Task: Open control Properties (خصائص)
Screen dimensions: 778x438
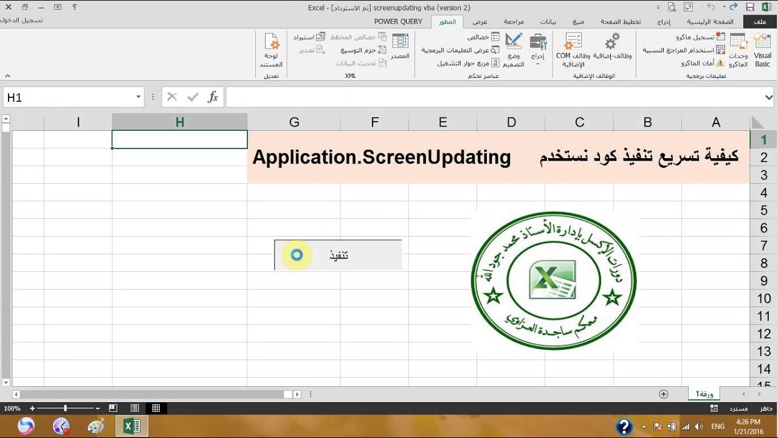Action: click(x=483, y=37)
